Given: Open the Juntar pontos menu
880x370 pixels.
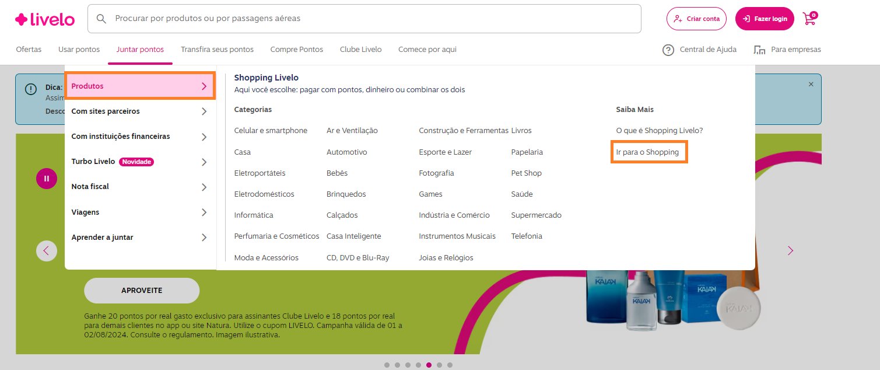Looking at the screenshot, I should (x=140, y=50).
